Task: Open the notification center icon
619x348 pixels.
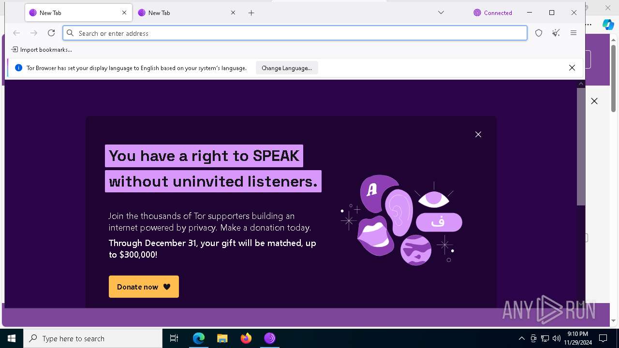Action: pyautogui.click(x=603, y=338)
